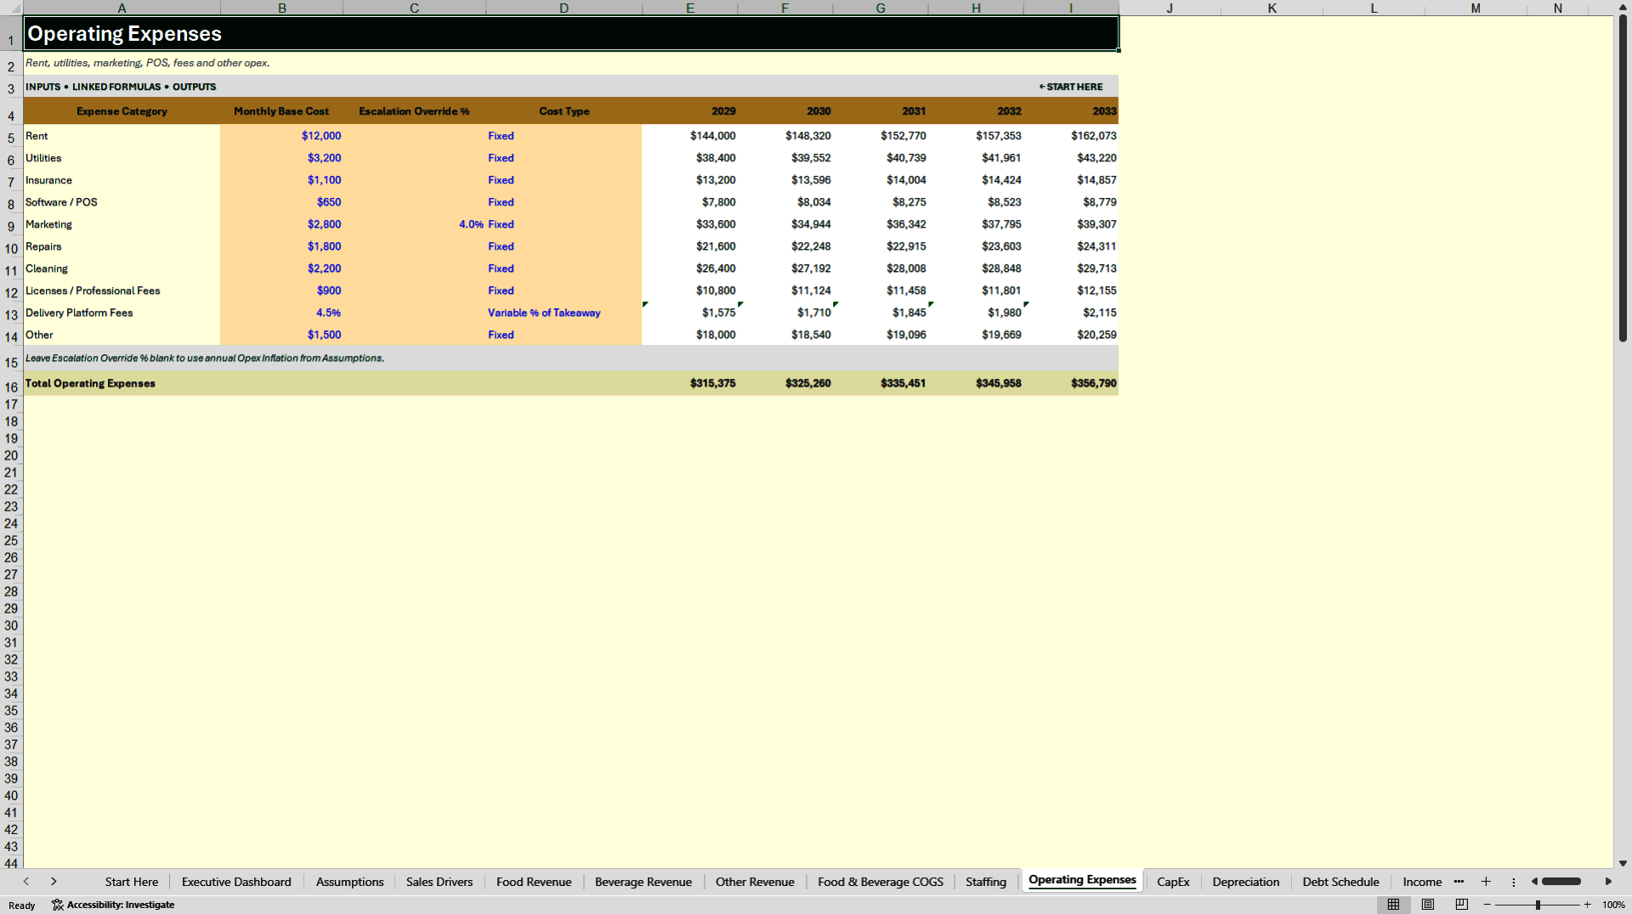Open the Executive Dashboard tab

pyautogui.click(x=236, y=882)
